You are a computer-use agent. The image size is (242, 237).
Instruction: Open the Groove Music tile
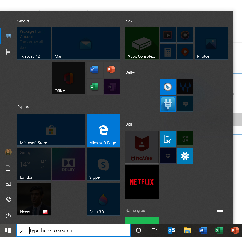tap(185, 35)
